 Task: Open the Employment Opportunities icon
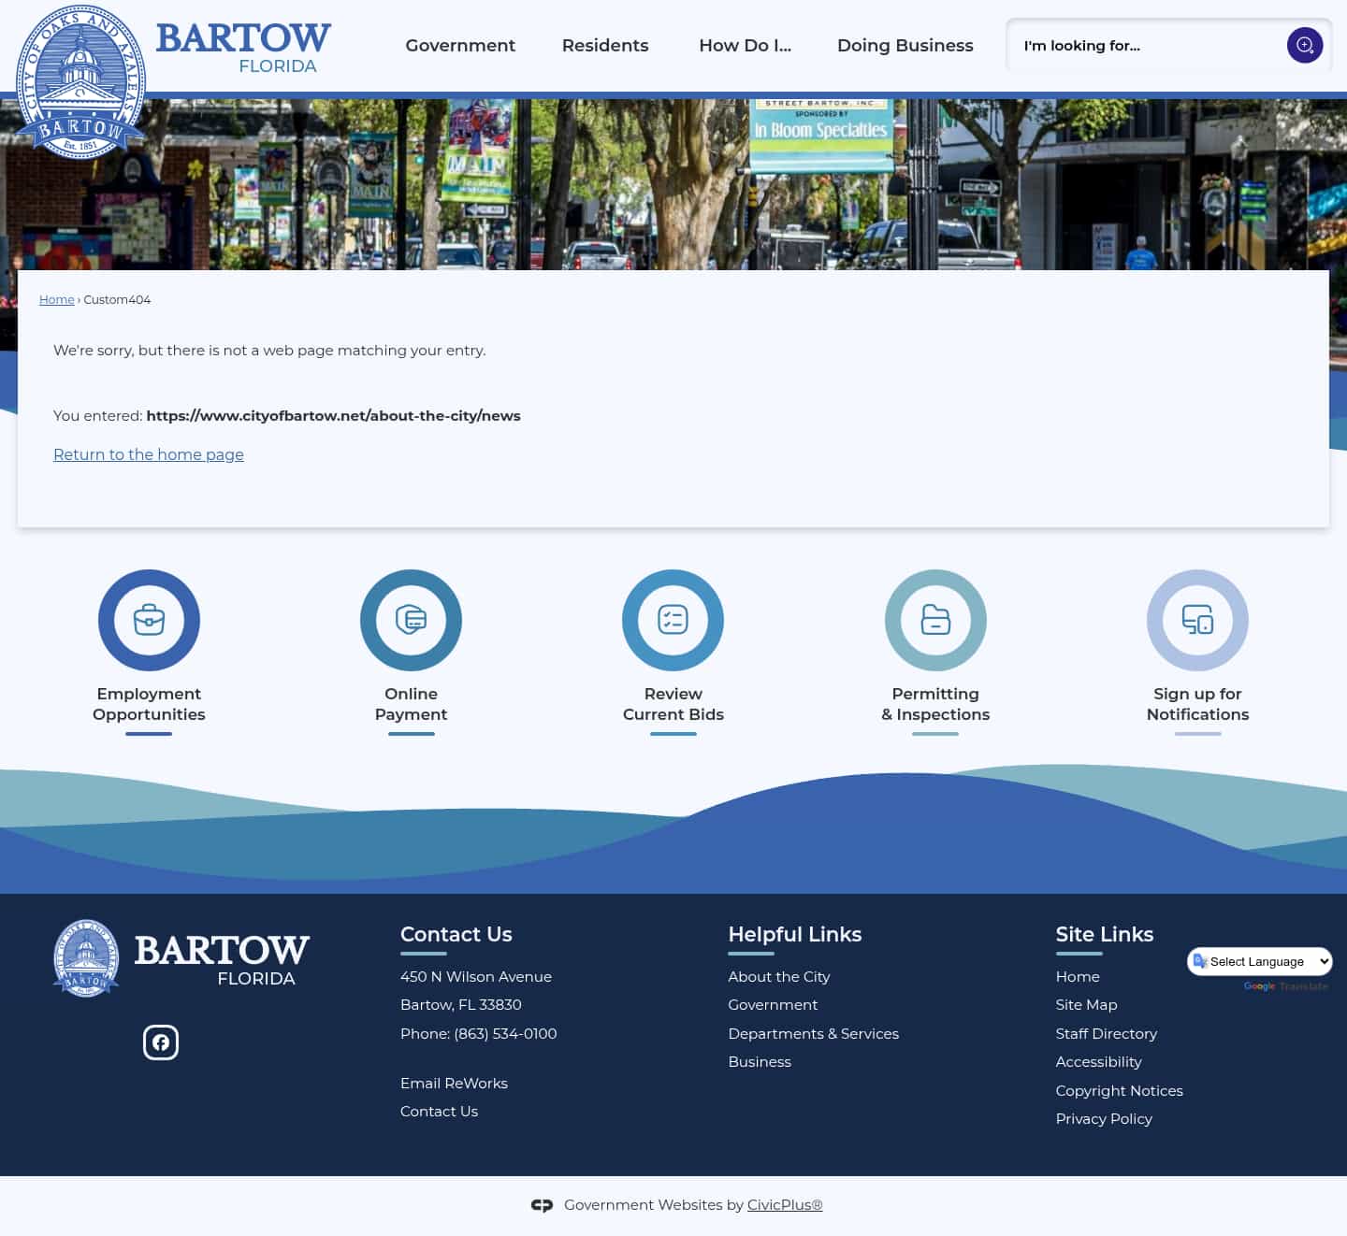pyautogui.click(x=149, y=620)
